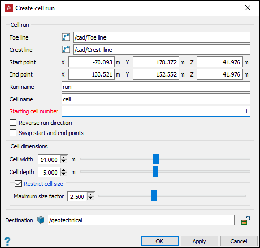The height and width of the screenshot is (248, 260).
Task: Click the application logo in the title bar
Action: click(x=9, y=8)
